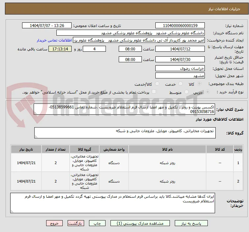Click the announcement date 1404/07/07 field
The height and width of the screenshot is (232, 249).
pyautogui.click(x=47, y=26)
